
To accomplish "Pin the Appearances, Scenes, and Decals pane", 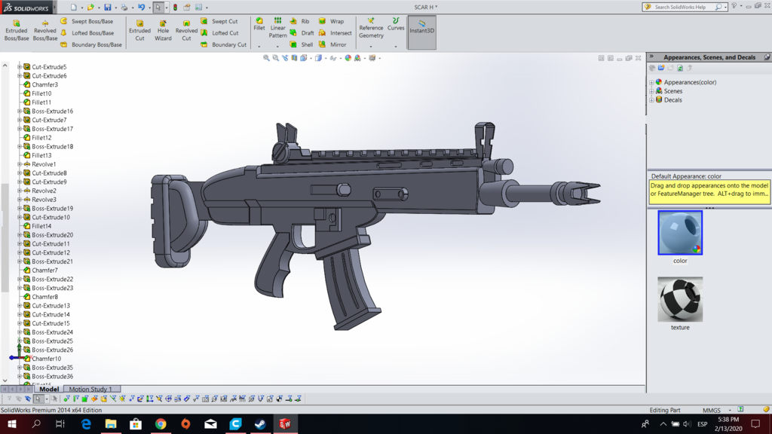I will tap(767, 57).
